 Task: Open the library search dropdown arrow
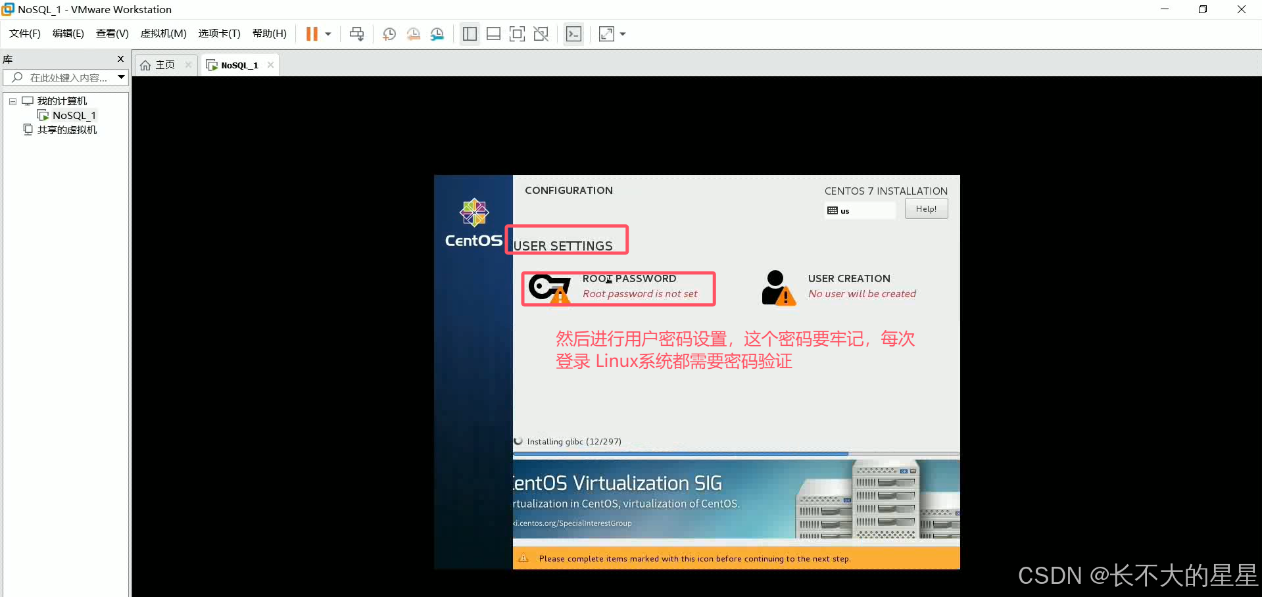(121, 78)
